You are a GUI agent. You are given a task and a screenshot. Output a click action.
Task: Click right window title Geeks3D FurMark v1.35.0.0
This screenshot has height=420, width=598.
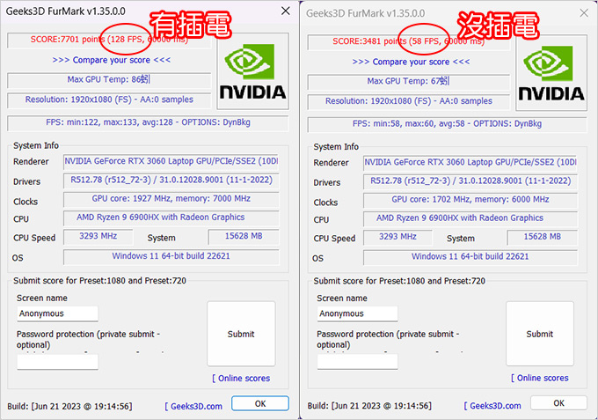tap(365, 13)
